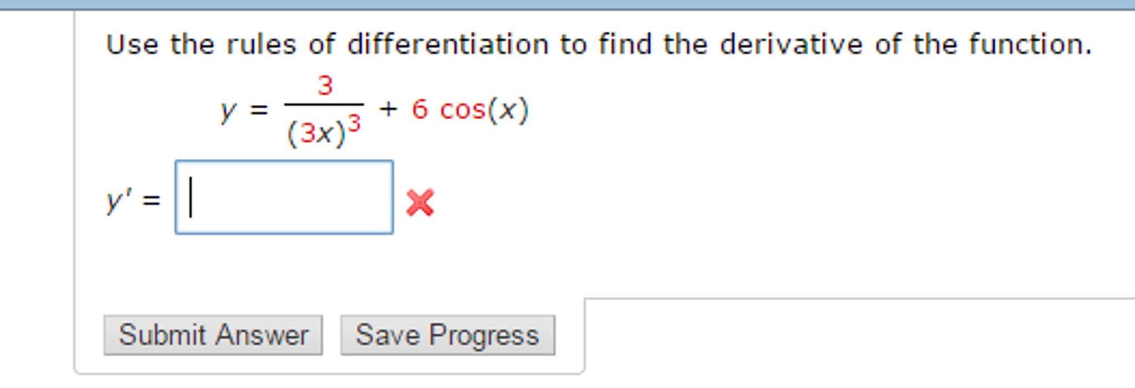1135x388 pixels.
Task: Click Submit Answer
Action: point(214,334)
